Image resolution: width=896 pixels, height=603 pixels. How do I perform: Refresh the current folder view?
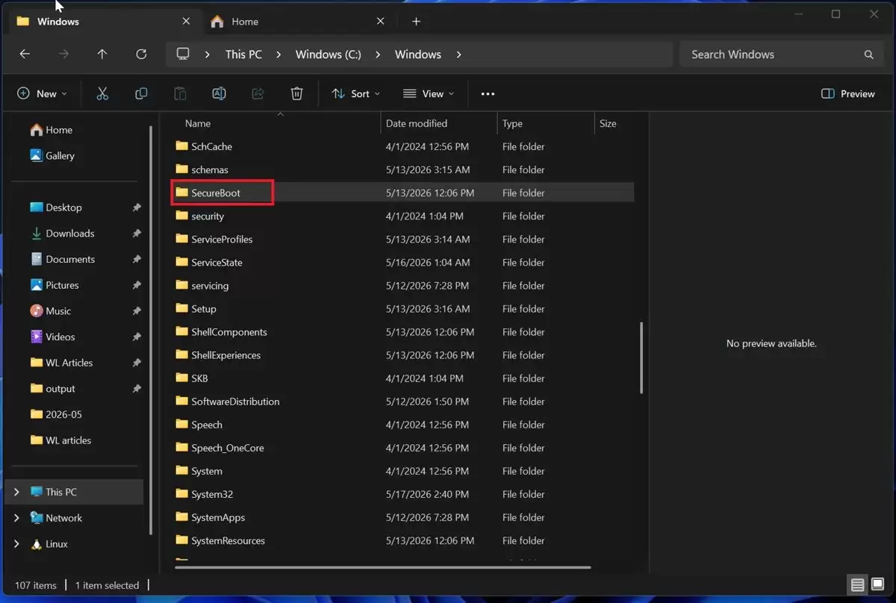pos(141,54)
